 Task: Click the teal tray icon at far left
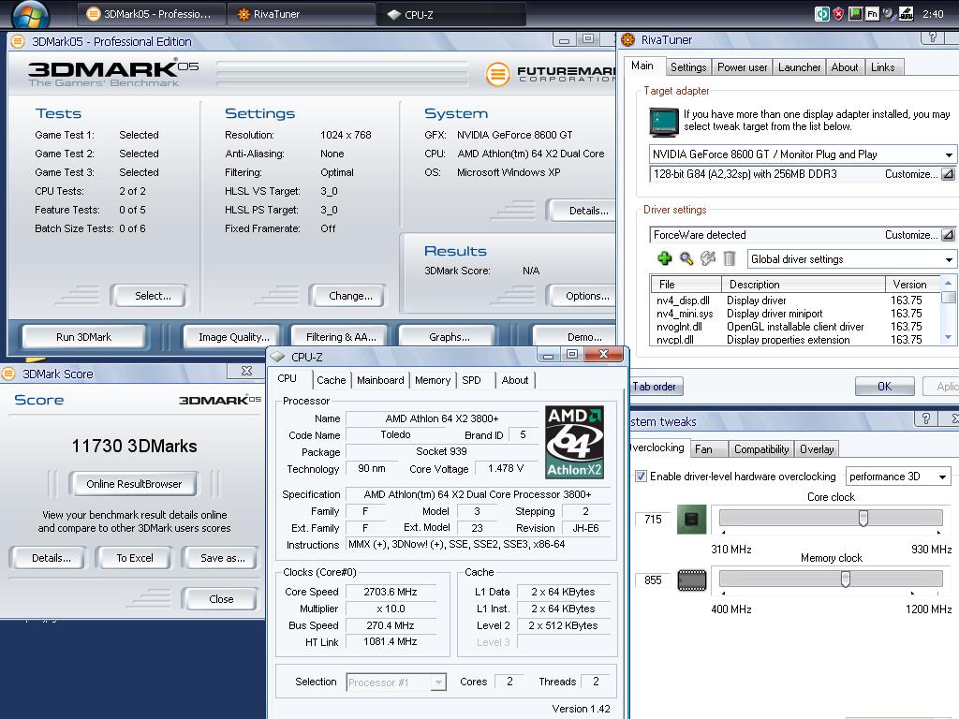click(x=822, y=13)
